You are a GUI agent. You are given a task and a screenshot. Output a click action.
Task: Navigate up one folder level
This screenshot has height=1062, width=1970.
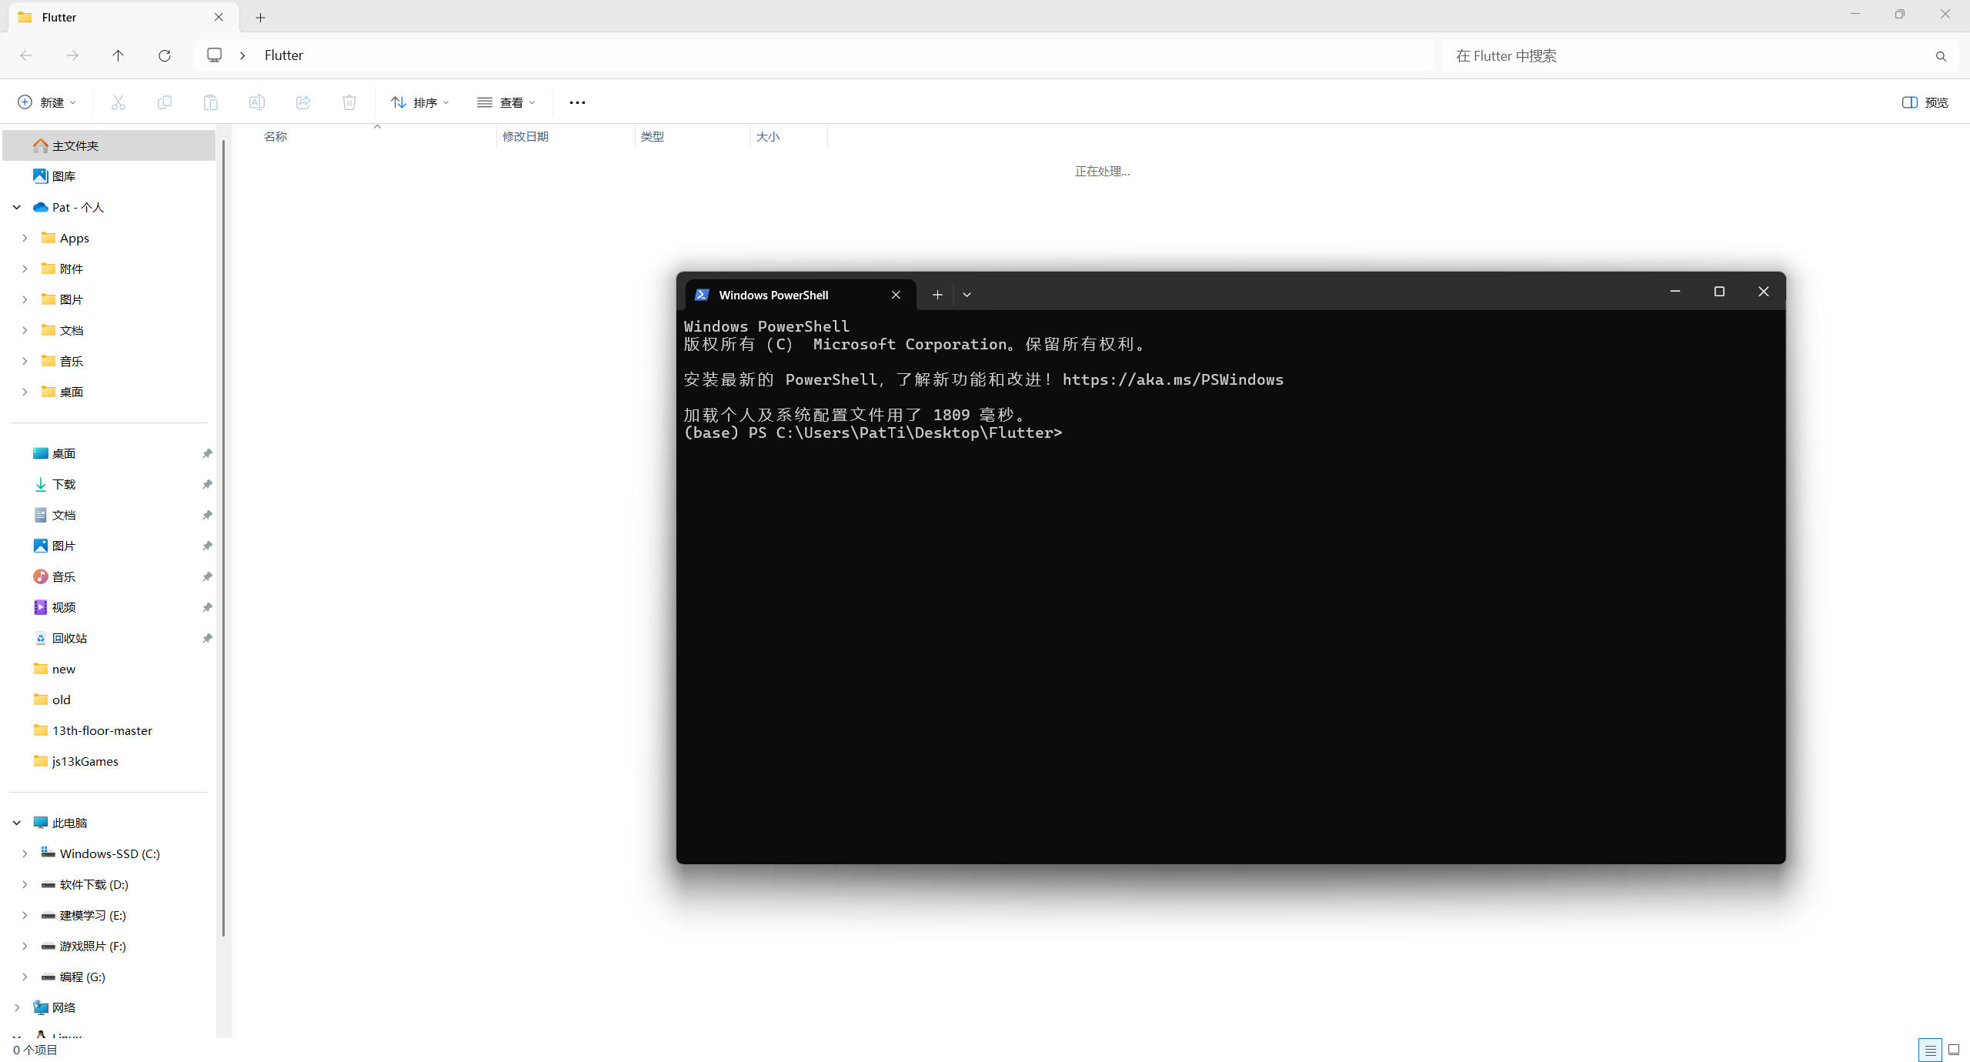[x=118, y=55]
